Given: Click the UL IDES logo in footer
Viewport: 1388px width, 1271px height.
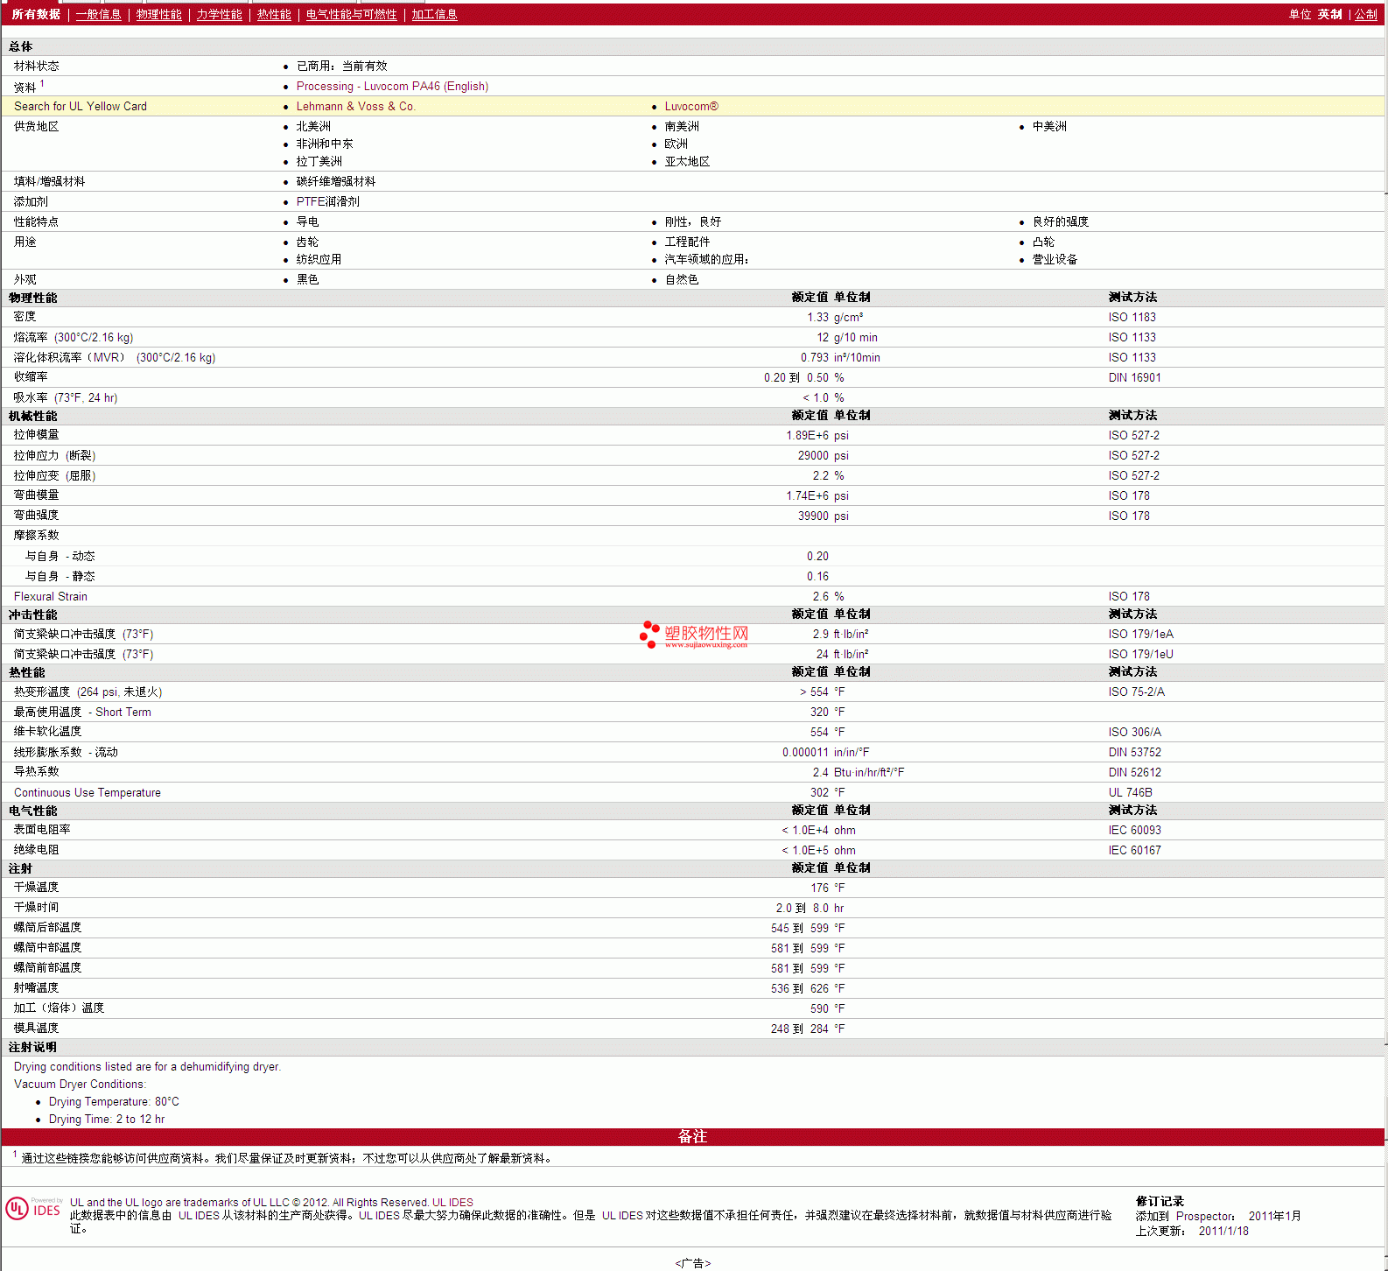Looking at the screenshot, I should pyautogui.click(x=34, y=1209).
